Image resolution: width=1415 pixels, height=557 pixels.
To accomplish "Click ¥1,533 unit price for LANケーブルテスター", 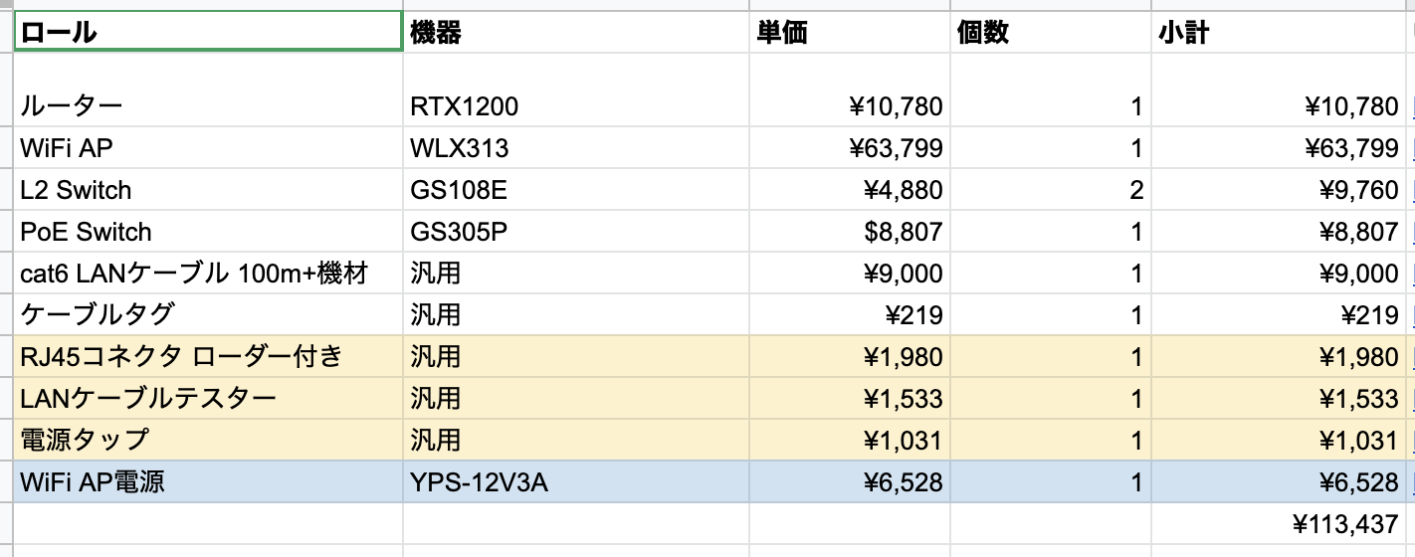I will pyautogui.click(x=851, y=399).
